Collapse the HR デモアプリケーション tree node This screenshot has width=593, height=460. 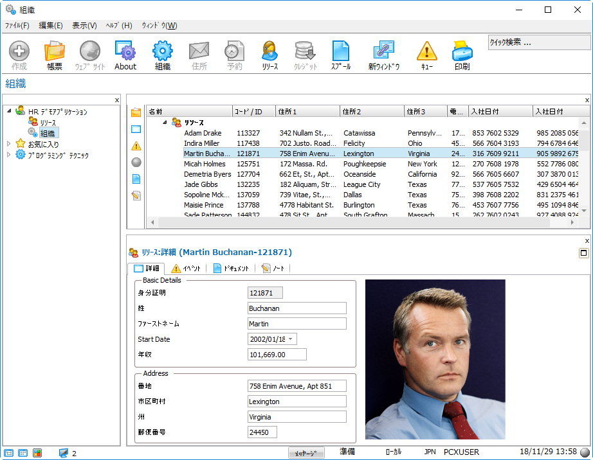click(9, 111)
